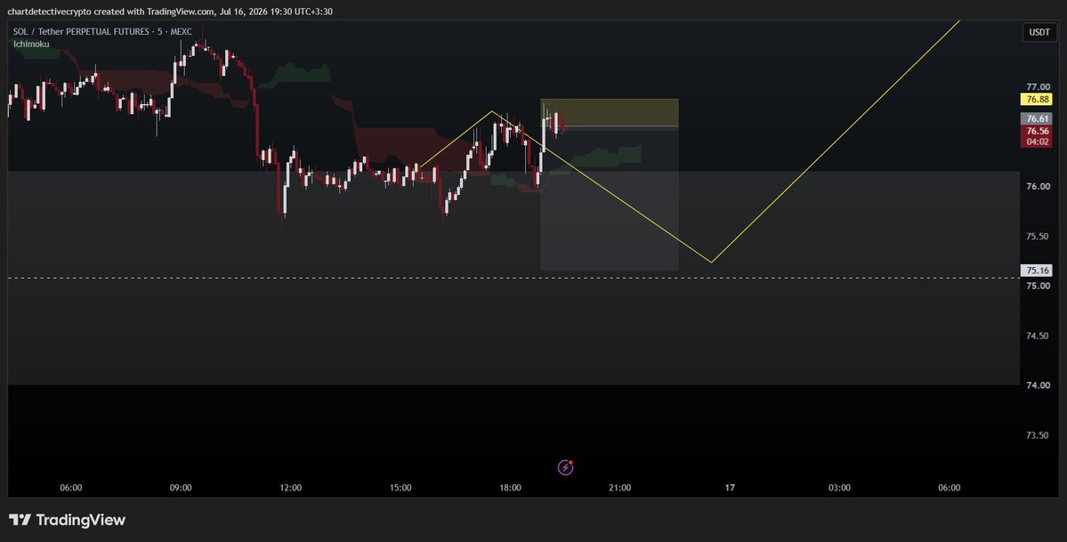Click the 03:00 time axis label
The height and width of the screenshot is (542, 1067).
tap(839, 488)
